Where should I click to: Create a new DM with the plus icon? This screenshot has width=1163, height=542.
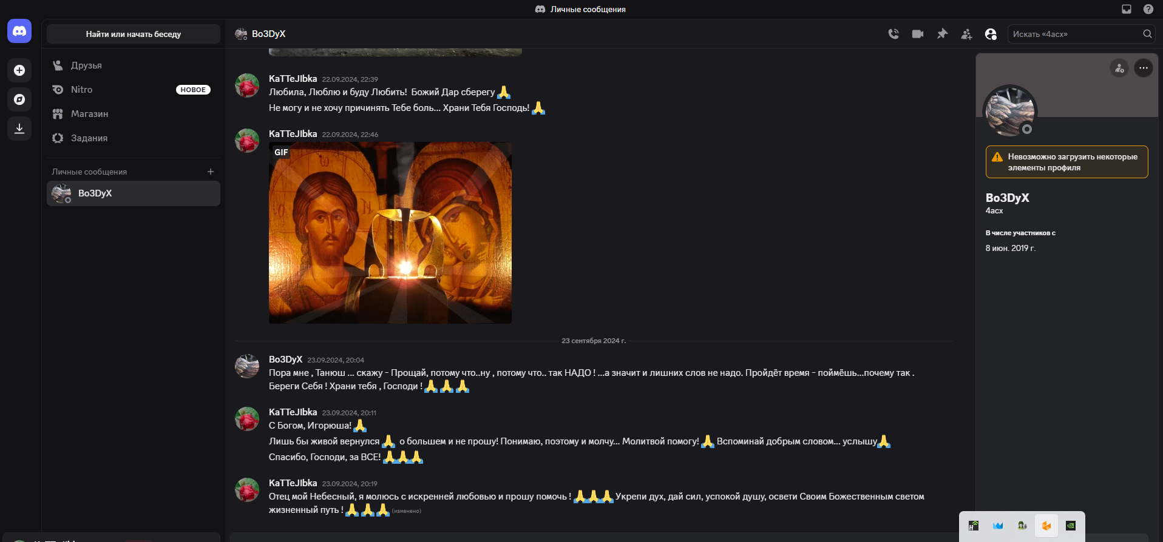click(211, 172)
